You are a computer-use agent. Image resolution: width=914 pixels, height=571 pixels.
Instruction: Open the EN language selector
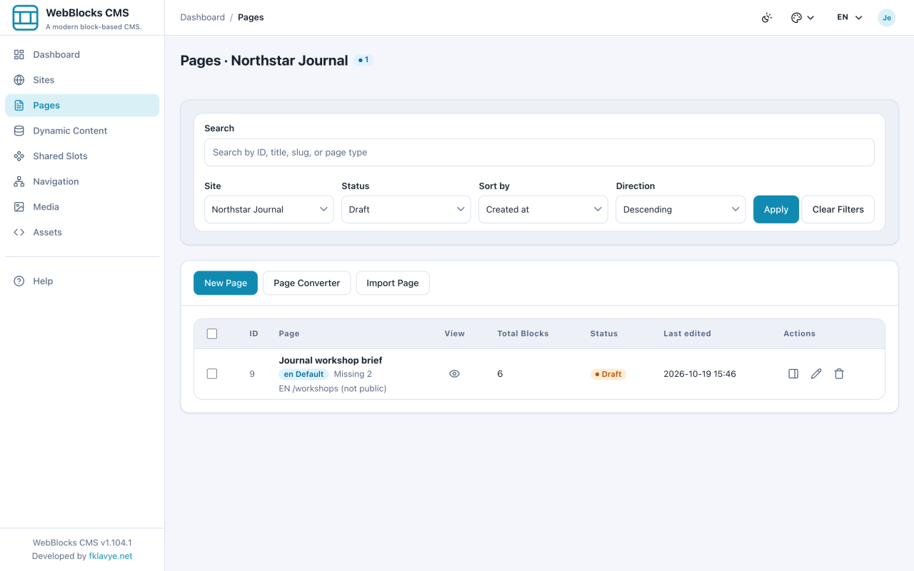[850, 18]
